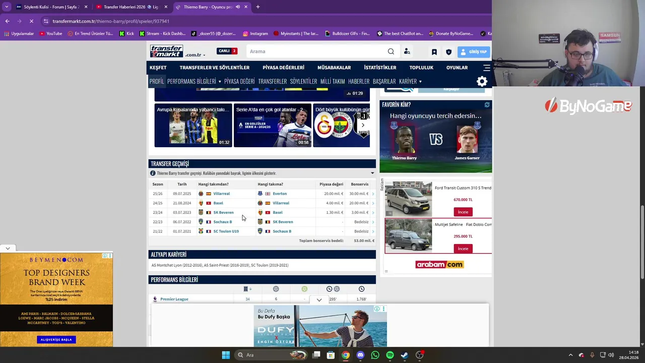Click the minutes-per-goal column icon

tap(333, 289)
